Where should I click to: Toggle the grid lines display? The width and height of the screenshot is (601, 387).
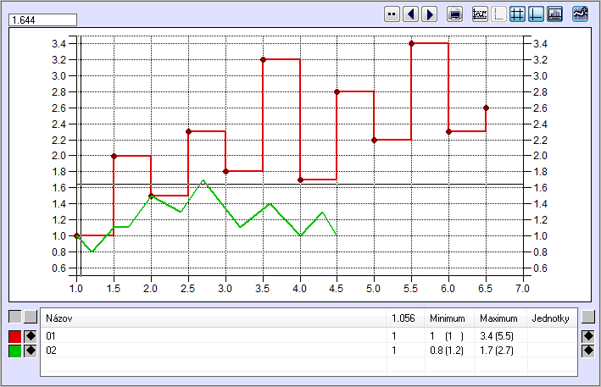517,14
